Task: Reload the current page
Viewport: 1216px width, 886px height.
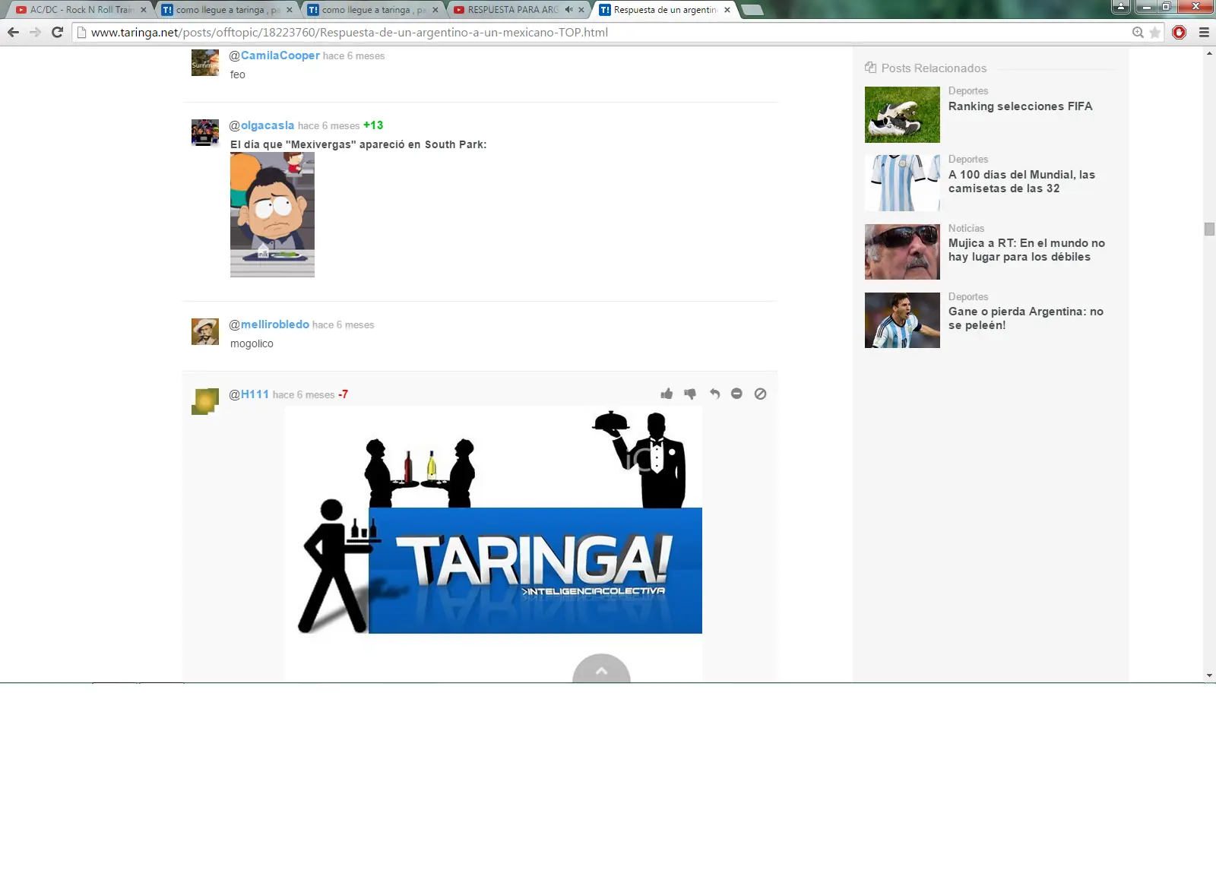Action: (x=57, y=32)
